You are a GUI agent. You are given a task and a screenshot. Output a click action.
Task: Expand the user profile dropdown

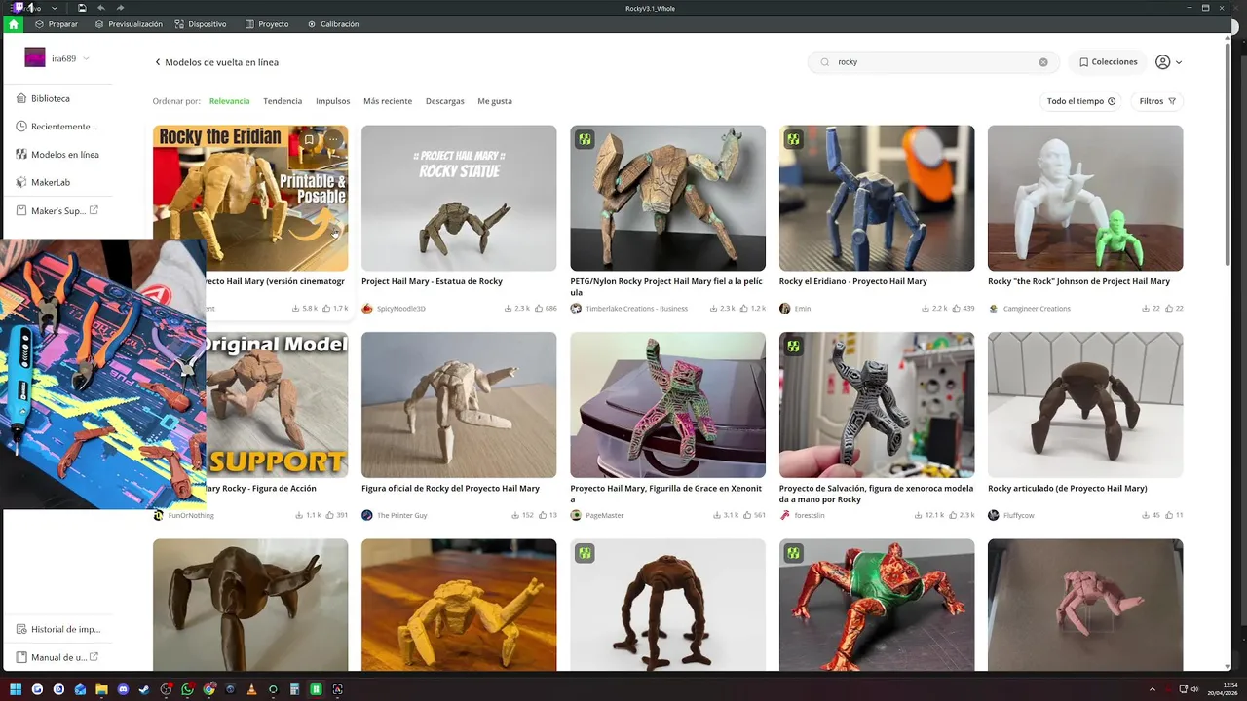tap(1168, 62)
